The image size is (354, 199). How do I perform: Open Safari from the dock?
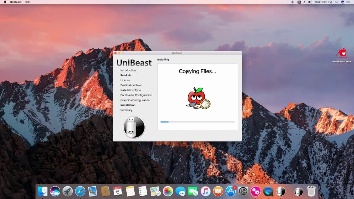click(80, 191)
